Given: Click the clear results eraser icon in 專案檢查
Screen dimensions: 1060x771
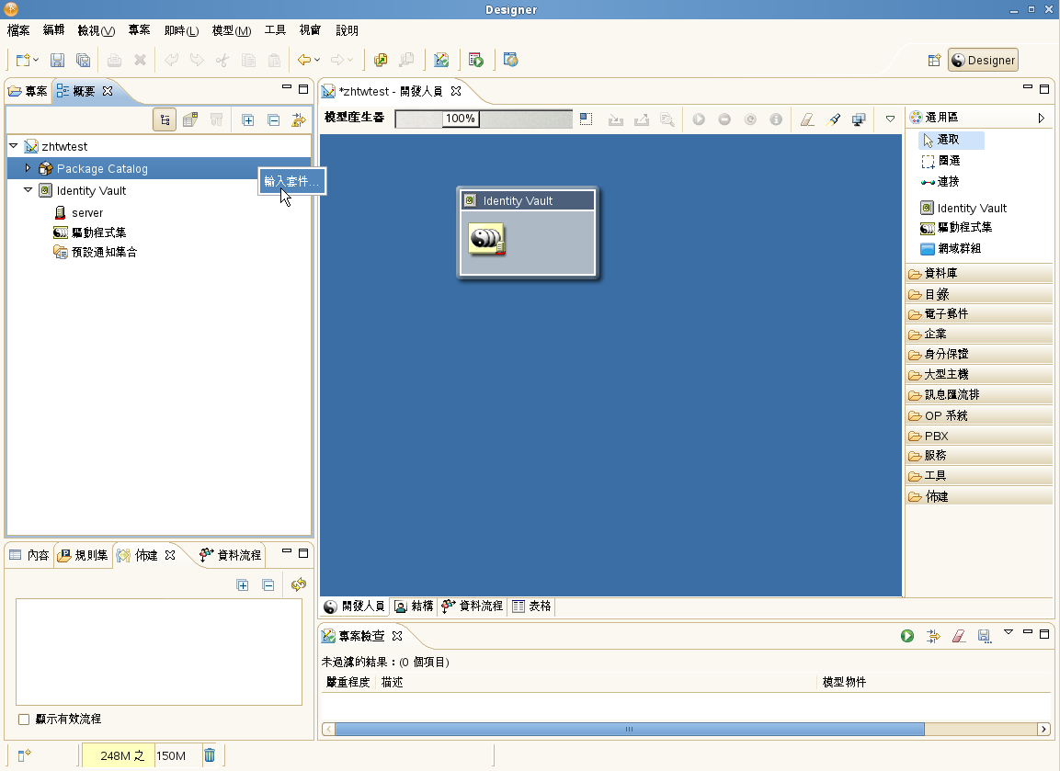Looking at the screenshot, I should tap(959, 636).
